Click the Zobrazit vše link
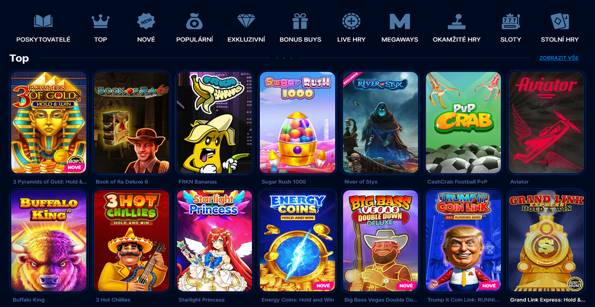The height and width of the screenshot is (307, 595). [x=559, y=58]
